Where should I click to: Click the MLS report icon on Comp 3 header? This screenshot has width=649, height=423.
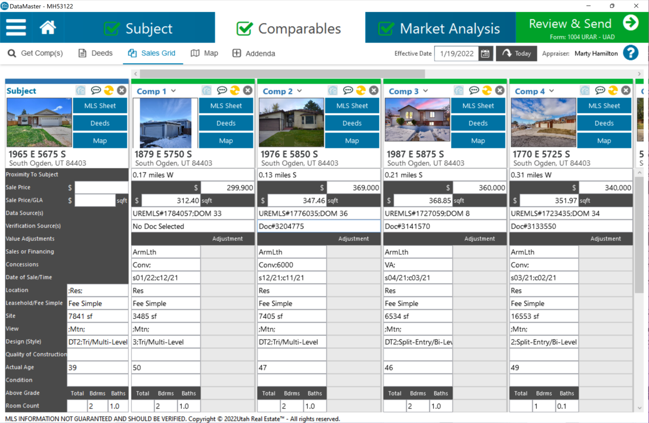pyautogui.click(x=458, y=90)
